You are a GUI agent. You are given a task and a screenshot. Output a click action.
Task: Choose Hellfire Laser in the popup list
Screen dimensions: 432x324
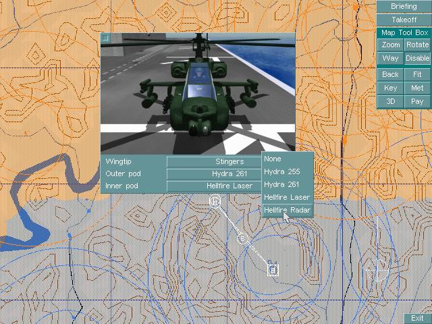tap(288, 197)
